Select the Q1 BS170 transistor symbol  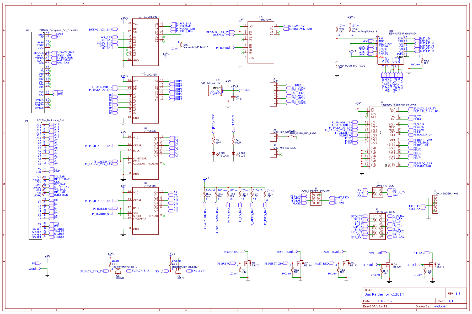(248, 264)
